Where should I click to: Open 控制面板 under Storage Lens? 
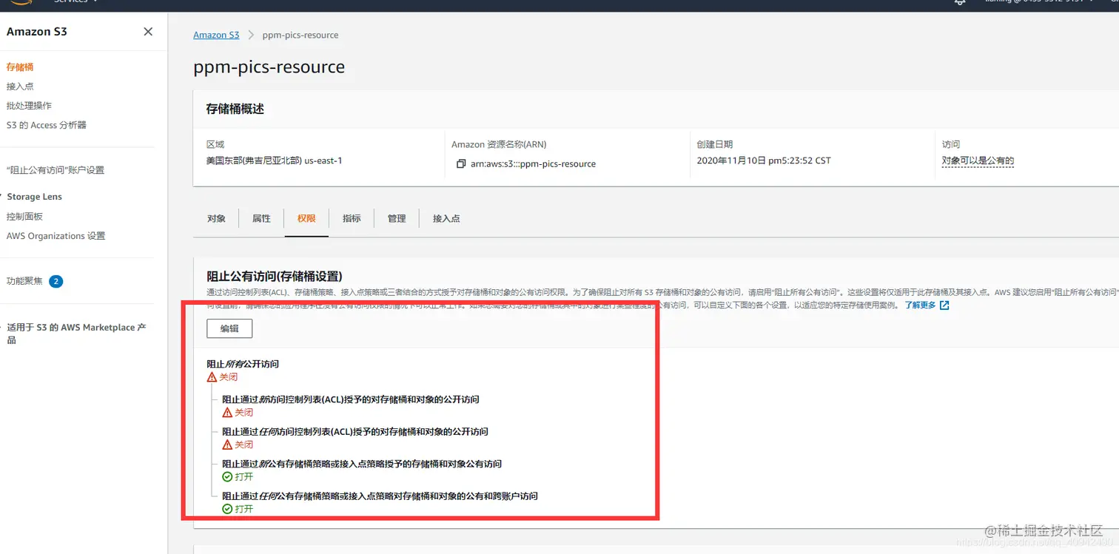[24, 217]
